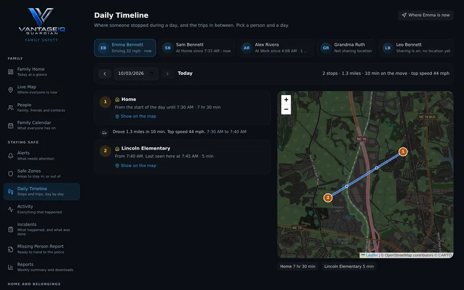Click the Daily Timeline page heading
The height and width of the screenshot is (290, 464).
pos(121,16)
